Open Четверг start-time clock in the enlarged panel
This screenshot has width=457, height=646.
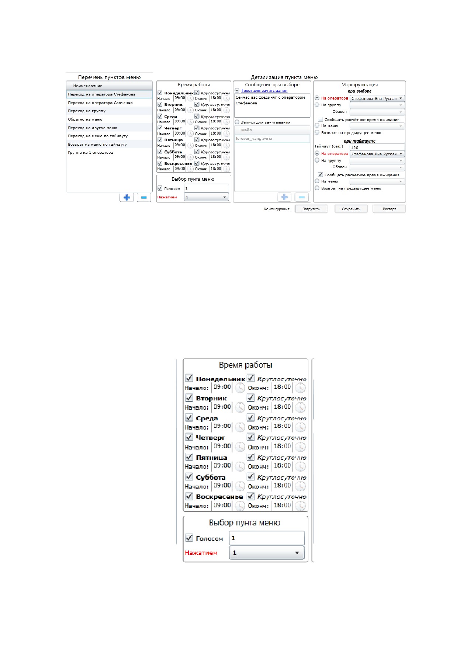click(240, 447)
